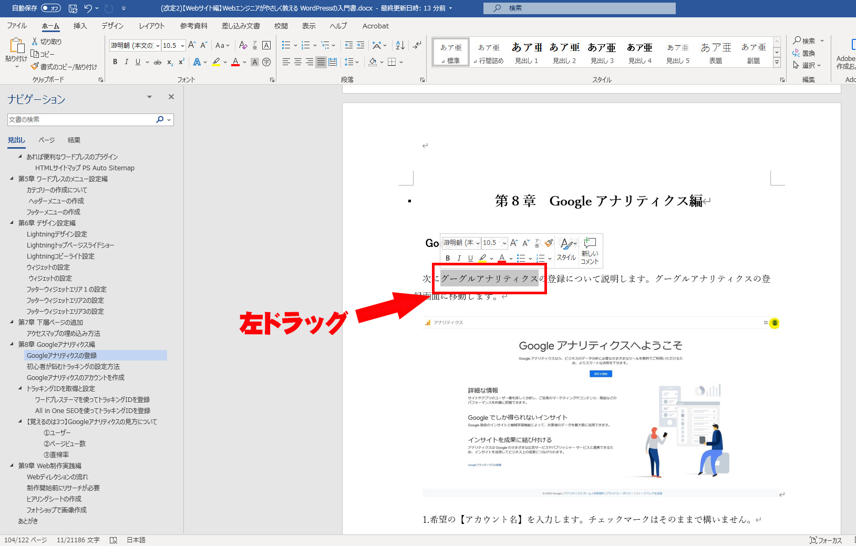
Task: Click the Increase Indent icon
Action: tap(360, 45)
